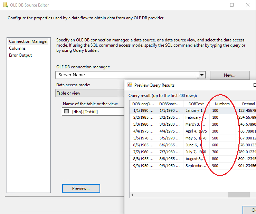Click the New... connection button
Image resolution: width=256 pixels, height=214 pixels.
pyautogui.click(x=229, y=75)
